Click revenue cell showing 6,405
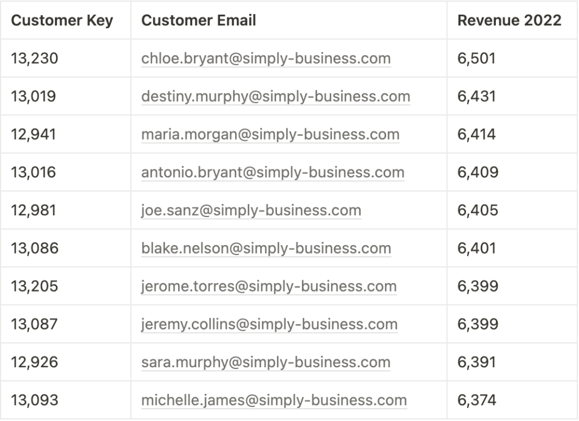Viewport: 579px width, 421px height. click(x=512, y=210)
